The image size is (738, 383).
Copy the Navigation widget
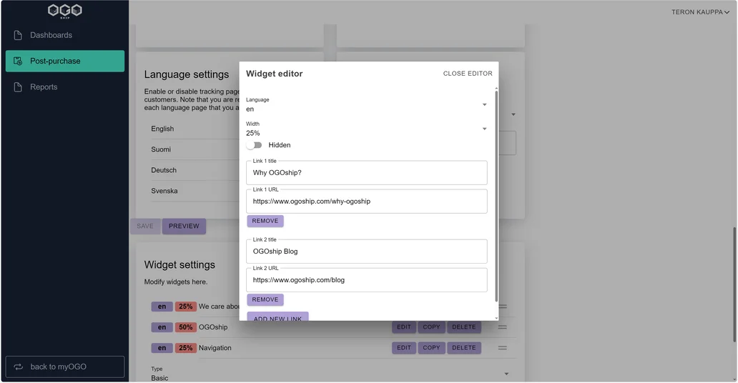click(431, 348)
